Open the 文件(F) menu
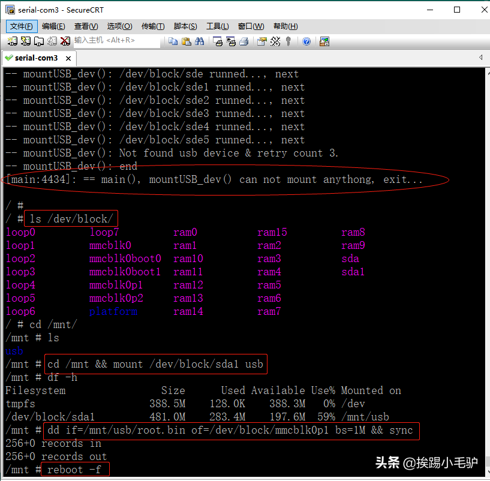490x481 pixels. 22,26
